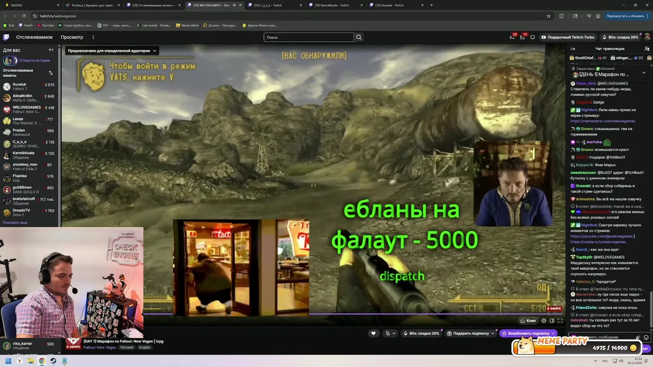Open the DreadzTV Dota 2 channel

29,213
